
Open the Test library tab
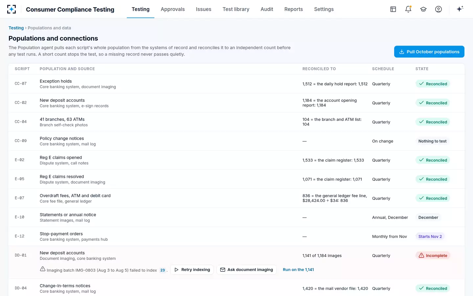click(x=236, y=9)
